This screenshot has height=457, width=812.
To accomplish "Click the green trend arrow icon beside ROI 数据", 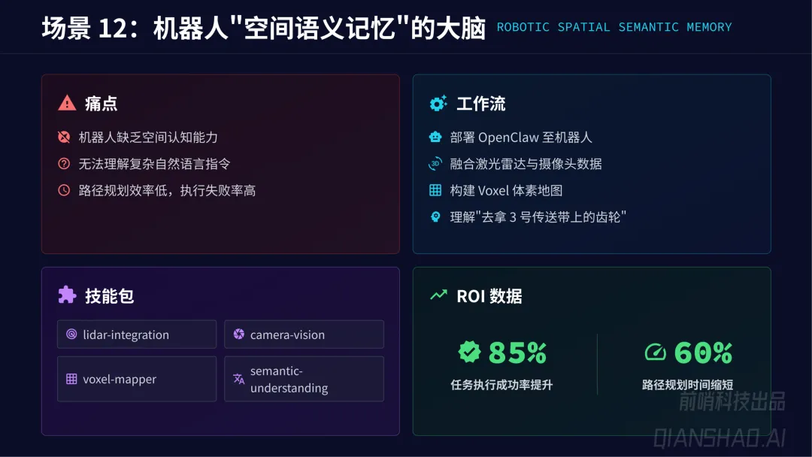I will point(438,295).
